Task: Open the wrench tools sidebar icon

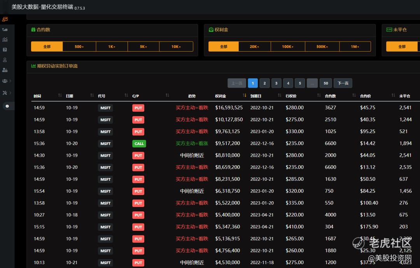Action: pyautogui.click(x=5, y=93)
